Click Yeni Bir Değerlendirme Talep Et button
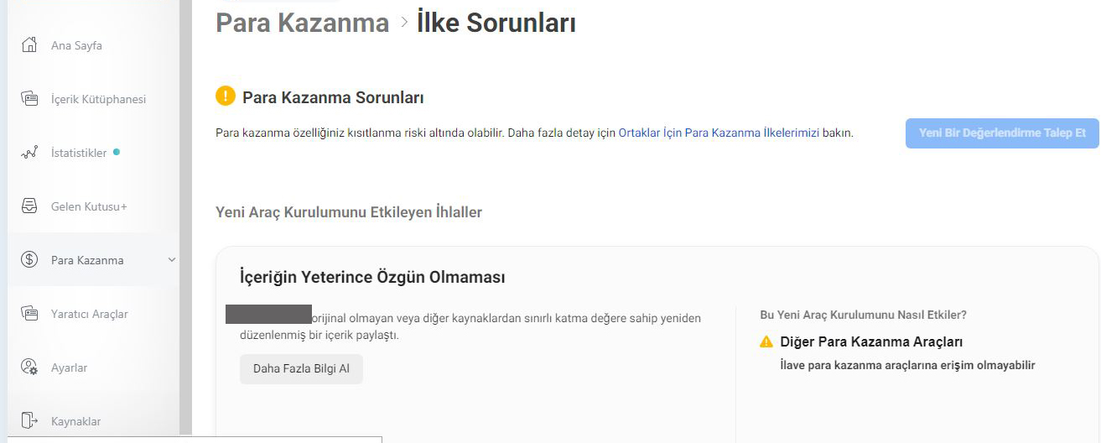 pos(1002,133)
